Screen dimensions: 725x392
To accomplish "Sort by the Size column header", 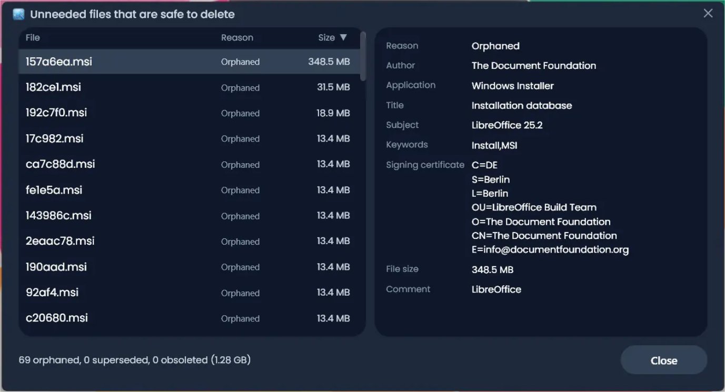I will pyautogui.click(x=326, y=38).
